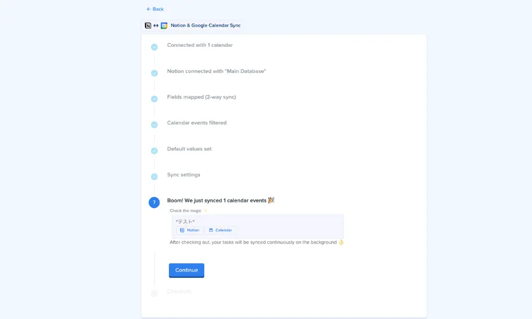Expand the Sync settings step
Viewport: 532px width, 319px height.
pos(184,175)
